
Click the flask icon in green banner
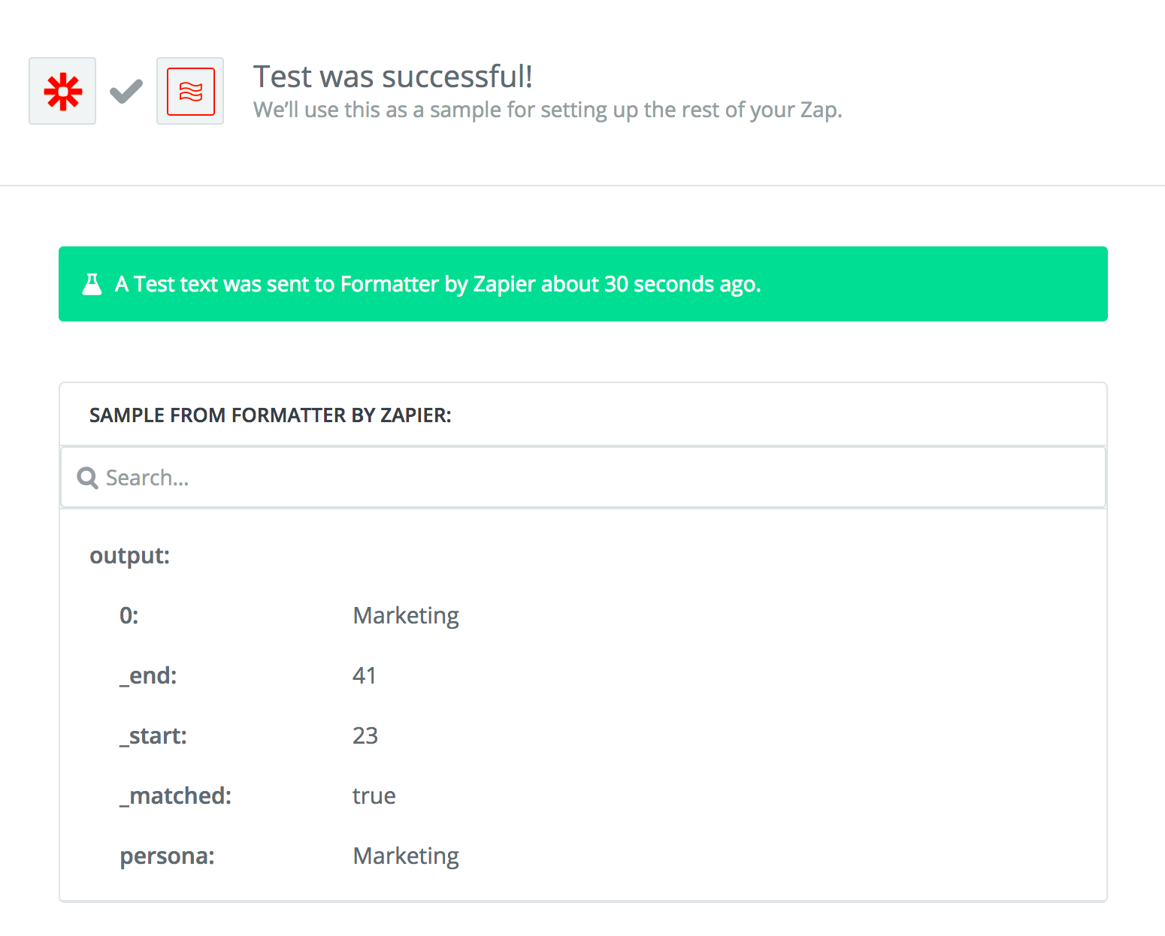point(92,284)
